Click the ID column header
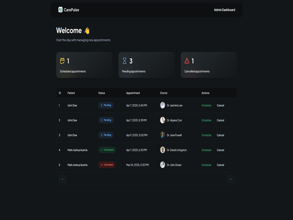Screen dimensions: 293x220 (60, 93)
